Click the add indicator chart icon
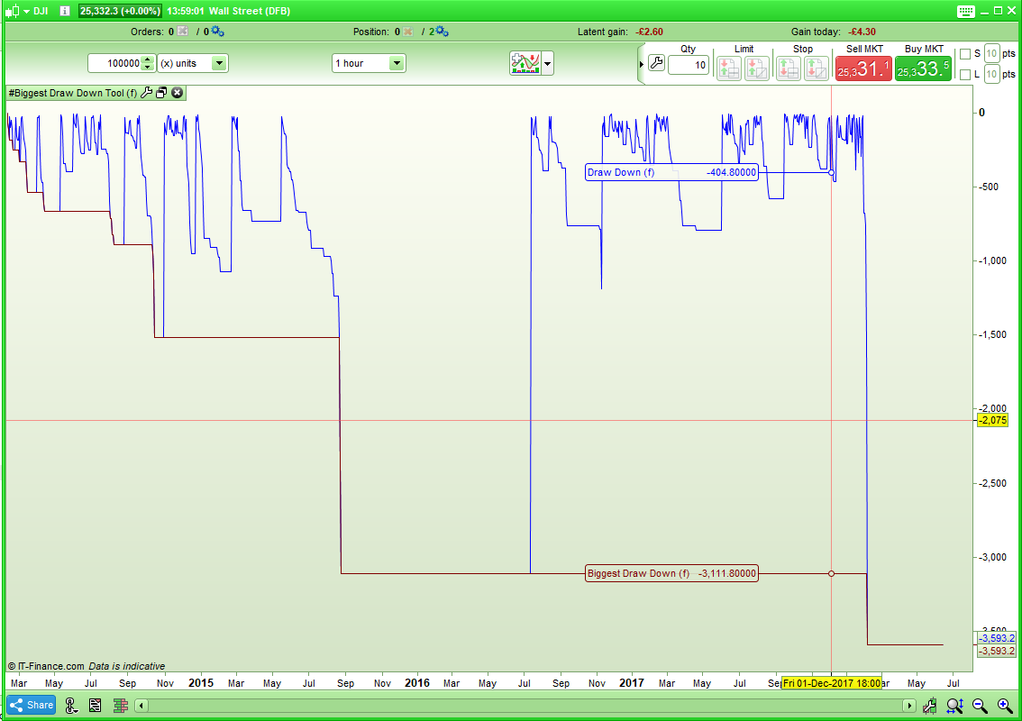This screenshot has width=1022, height=721. pos(525,63)
